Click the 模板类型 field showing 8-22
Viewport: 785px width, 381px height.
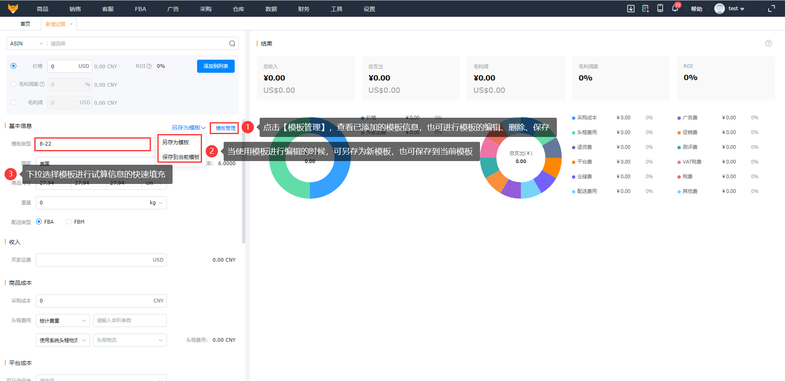click(93, 144)
